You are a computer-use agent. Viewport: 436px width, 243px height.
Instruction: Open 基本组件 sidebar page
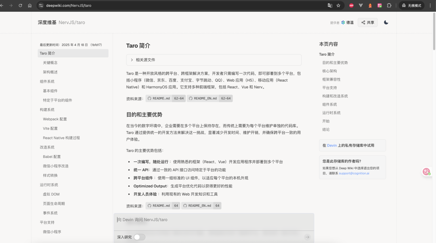pos(50,91)
